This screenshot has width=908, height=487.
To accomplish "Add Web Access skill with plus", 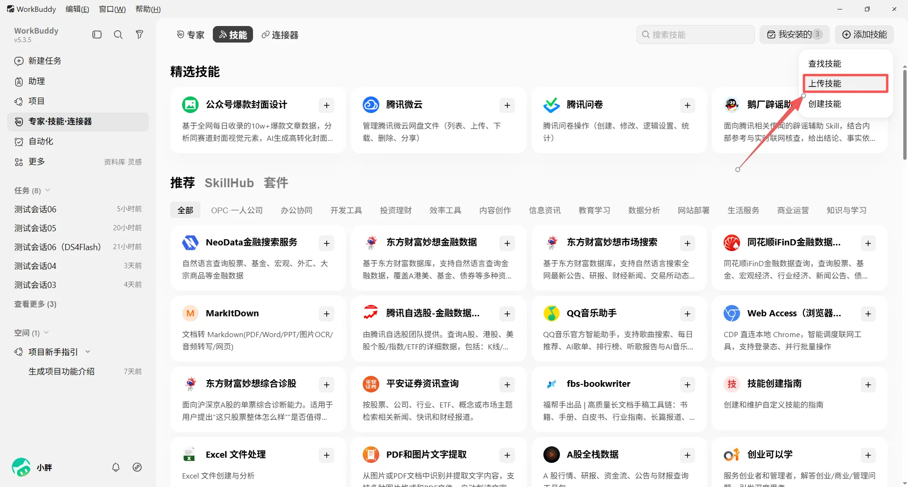I will tap(868, 314).
